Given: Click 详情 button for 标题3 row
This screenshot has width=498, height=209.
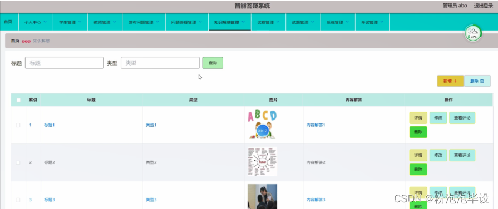Looking at the screenshot, I should (418, 192).
